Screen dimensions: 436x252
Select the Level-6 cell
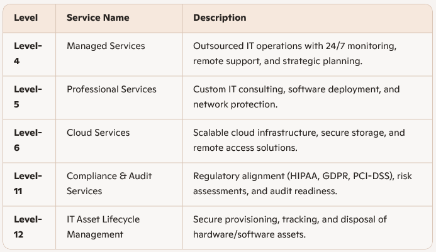pyautogui.click(x=28, y=140)
